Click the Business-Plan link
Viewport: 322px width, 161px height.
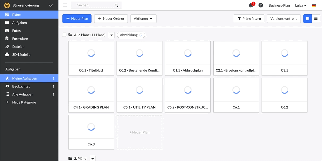pos(279,5)
